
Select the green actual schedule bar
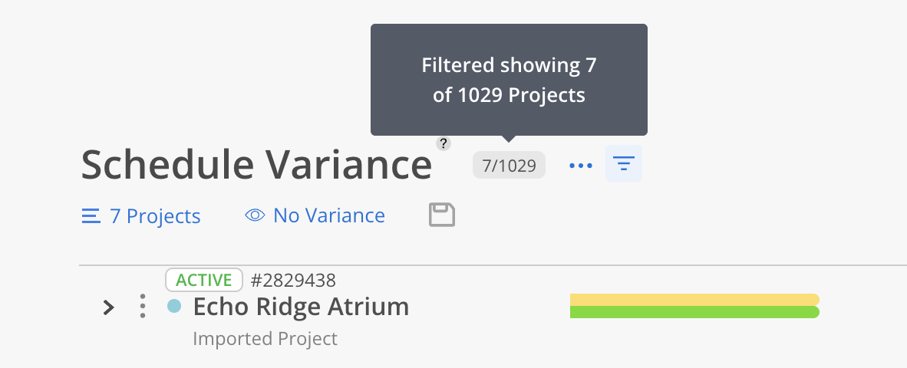pos(694,312)
